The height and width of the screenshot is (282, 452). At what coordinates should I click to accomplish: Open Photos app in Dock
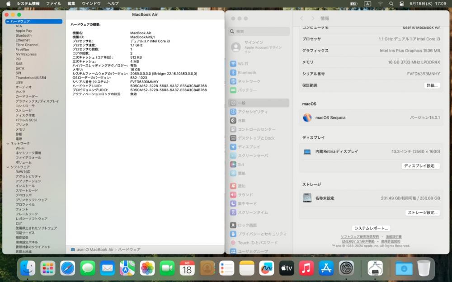click(x=147, y=268)
